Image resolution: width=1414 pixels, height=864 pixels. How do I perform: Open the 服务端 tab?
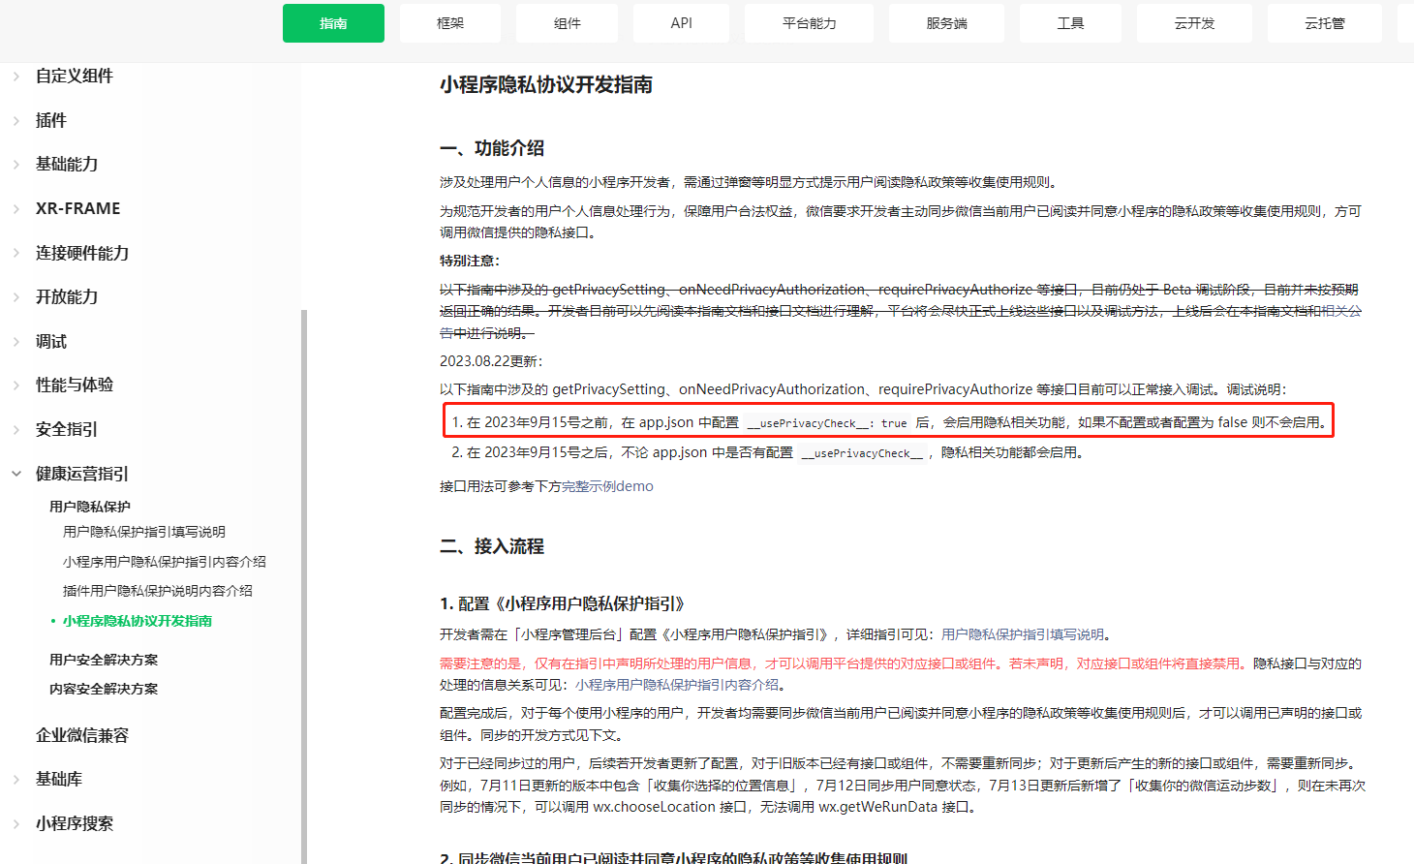click(947, 23)
